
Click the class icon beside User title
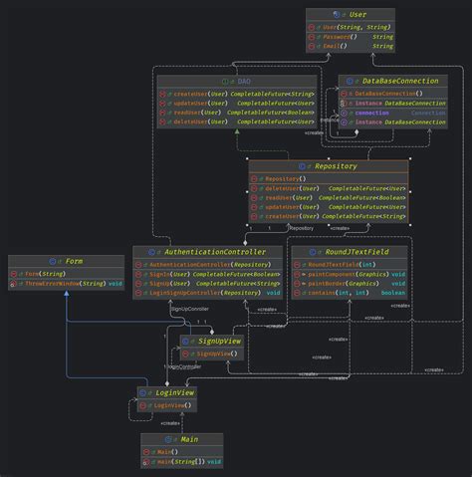tap(337, 14)
